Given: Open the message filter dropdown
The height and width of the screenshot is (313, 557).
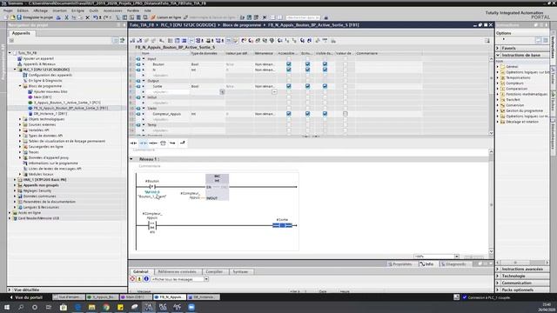Looking at the screenshot, I should point(206,279).
